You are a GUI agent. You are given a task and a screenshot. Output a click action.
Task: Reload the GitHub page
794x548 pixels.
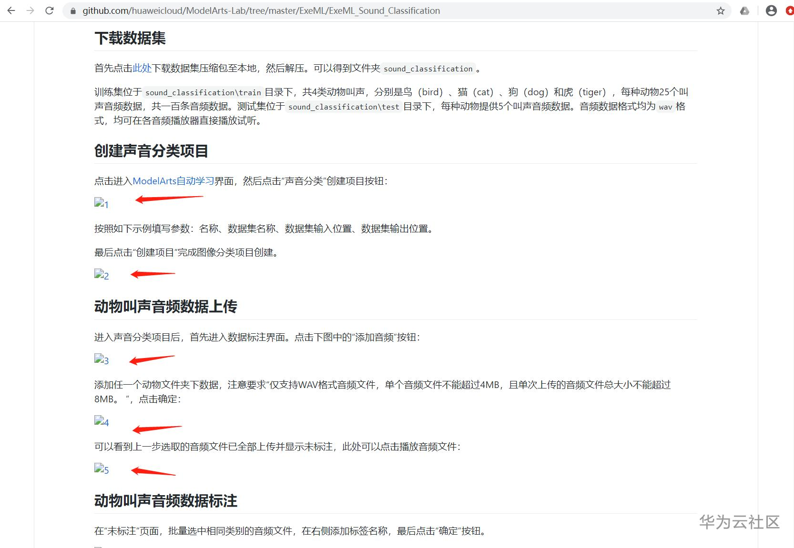coord(50,10)
